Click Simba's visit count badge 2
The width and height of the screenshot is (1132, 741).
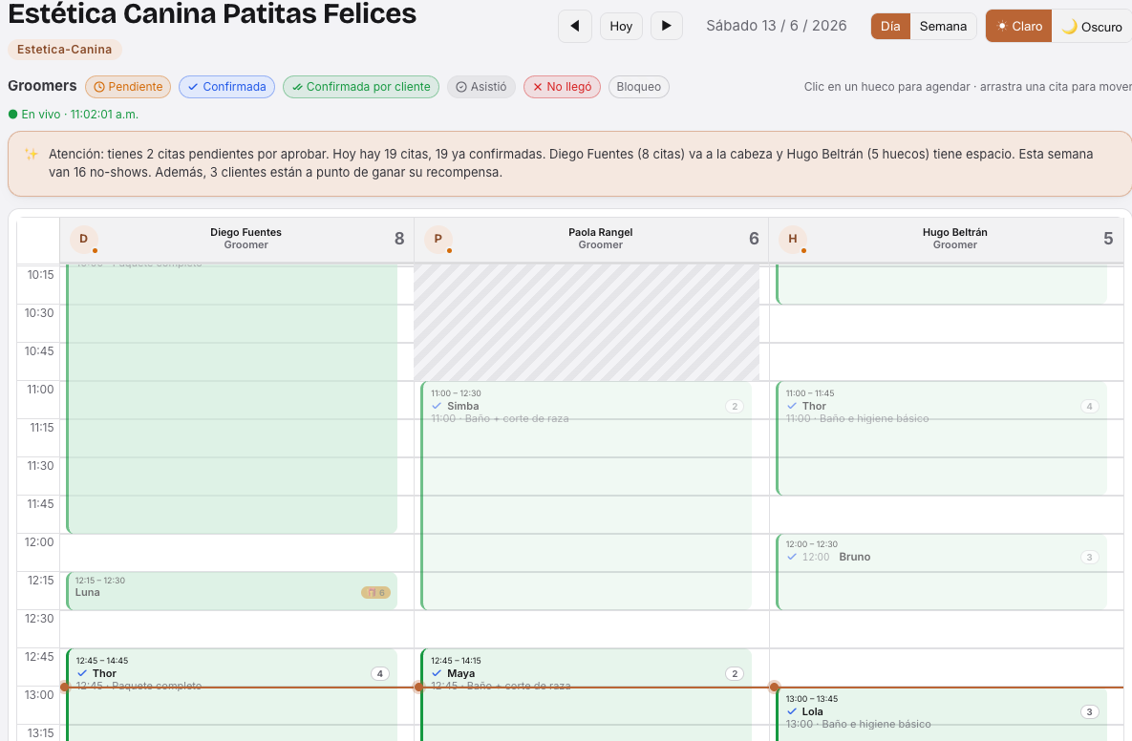735,406
